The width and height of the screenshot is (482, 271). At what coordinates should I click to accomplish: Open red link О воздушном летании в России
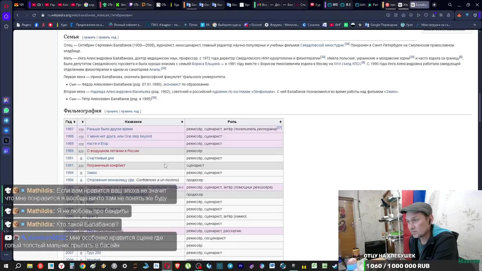[113, 151]
